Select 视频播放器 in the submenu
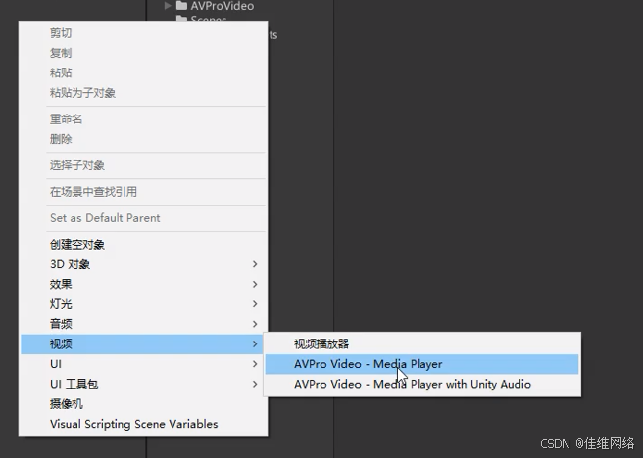The image size is (643, 458). [421, 343]
